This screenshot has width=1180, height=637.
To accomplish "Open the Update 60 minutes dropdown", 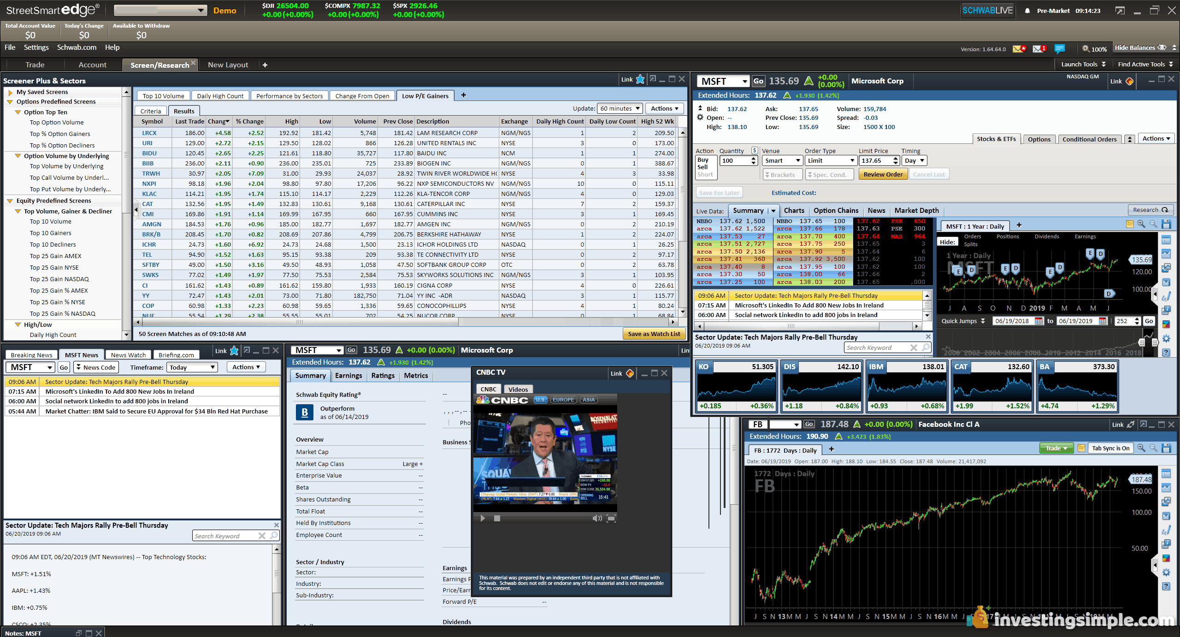I will tap(620, 108).
